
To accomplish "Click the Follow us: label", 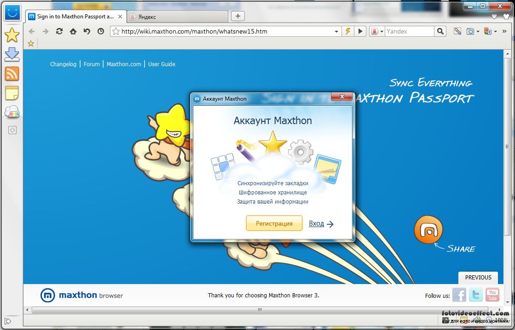I will [438, 296].
